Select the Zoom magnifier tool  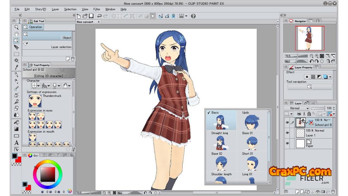[16, 27]
